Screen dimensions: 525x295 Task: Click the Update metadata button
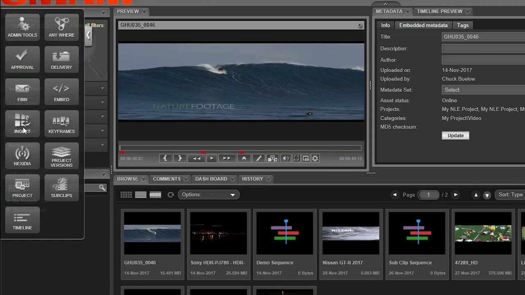click(x=455, y=136)
